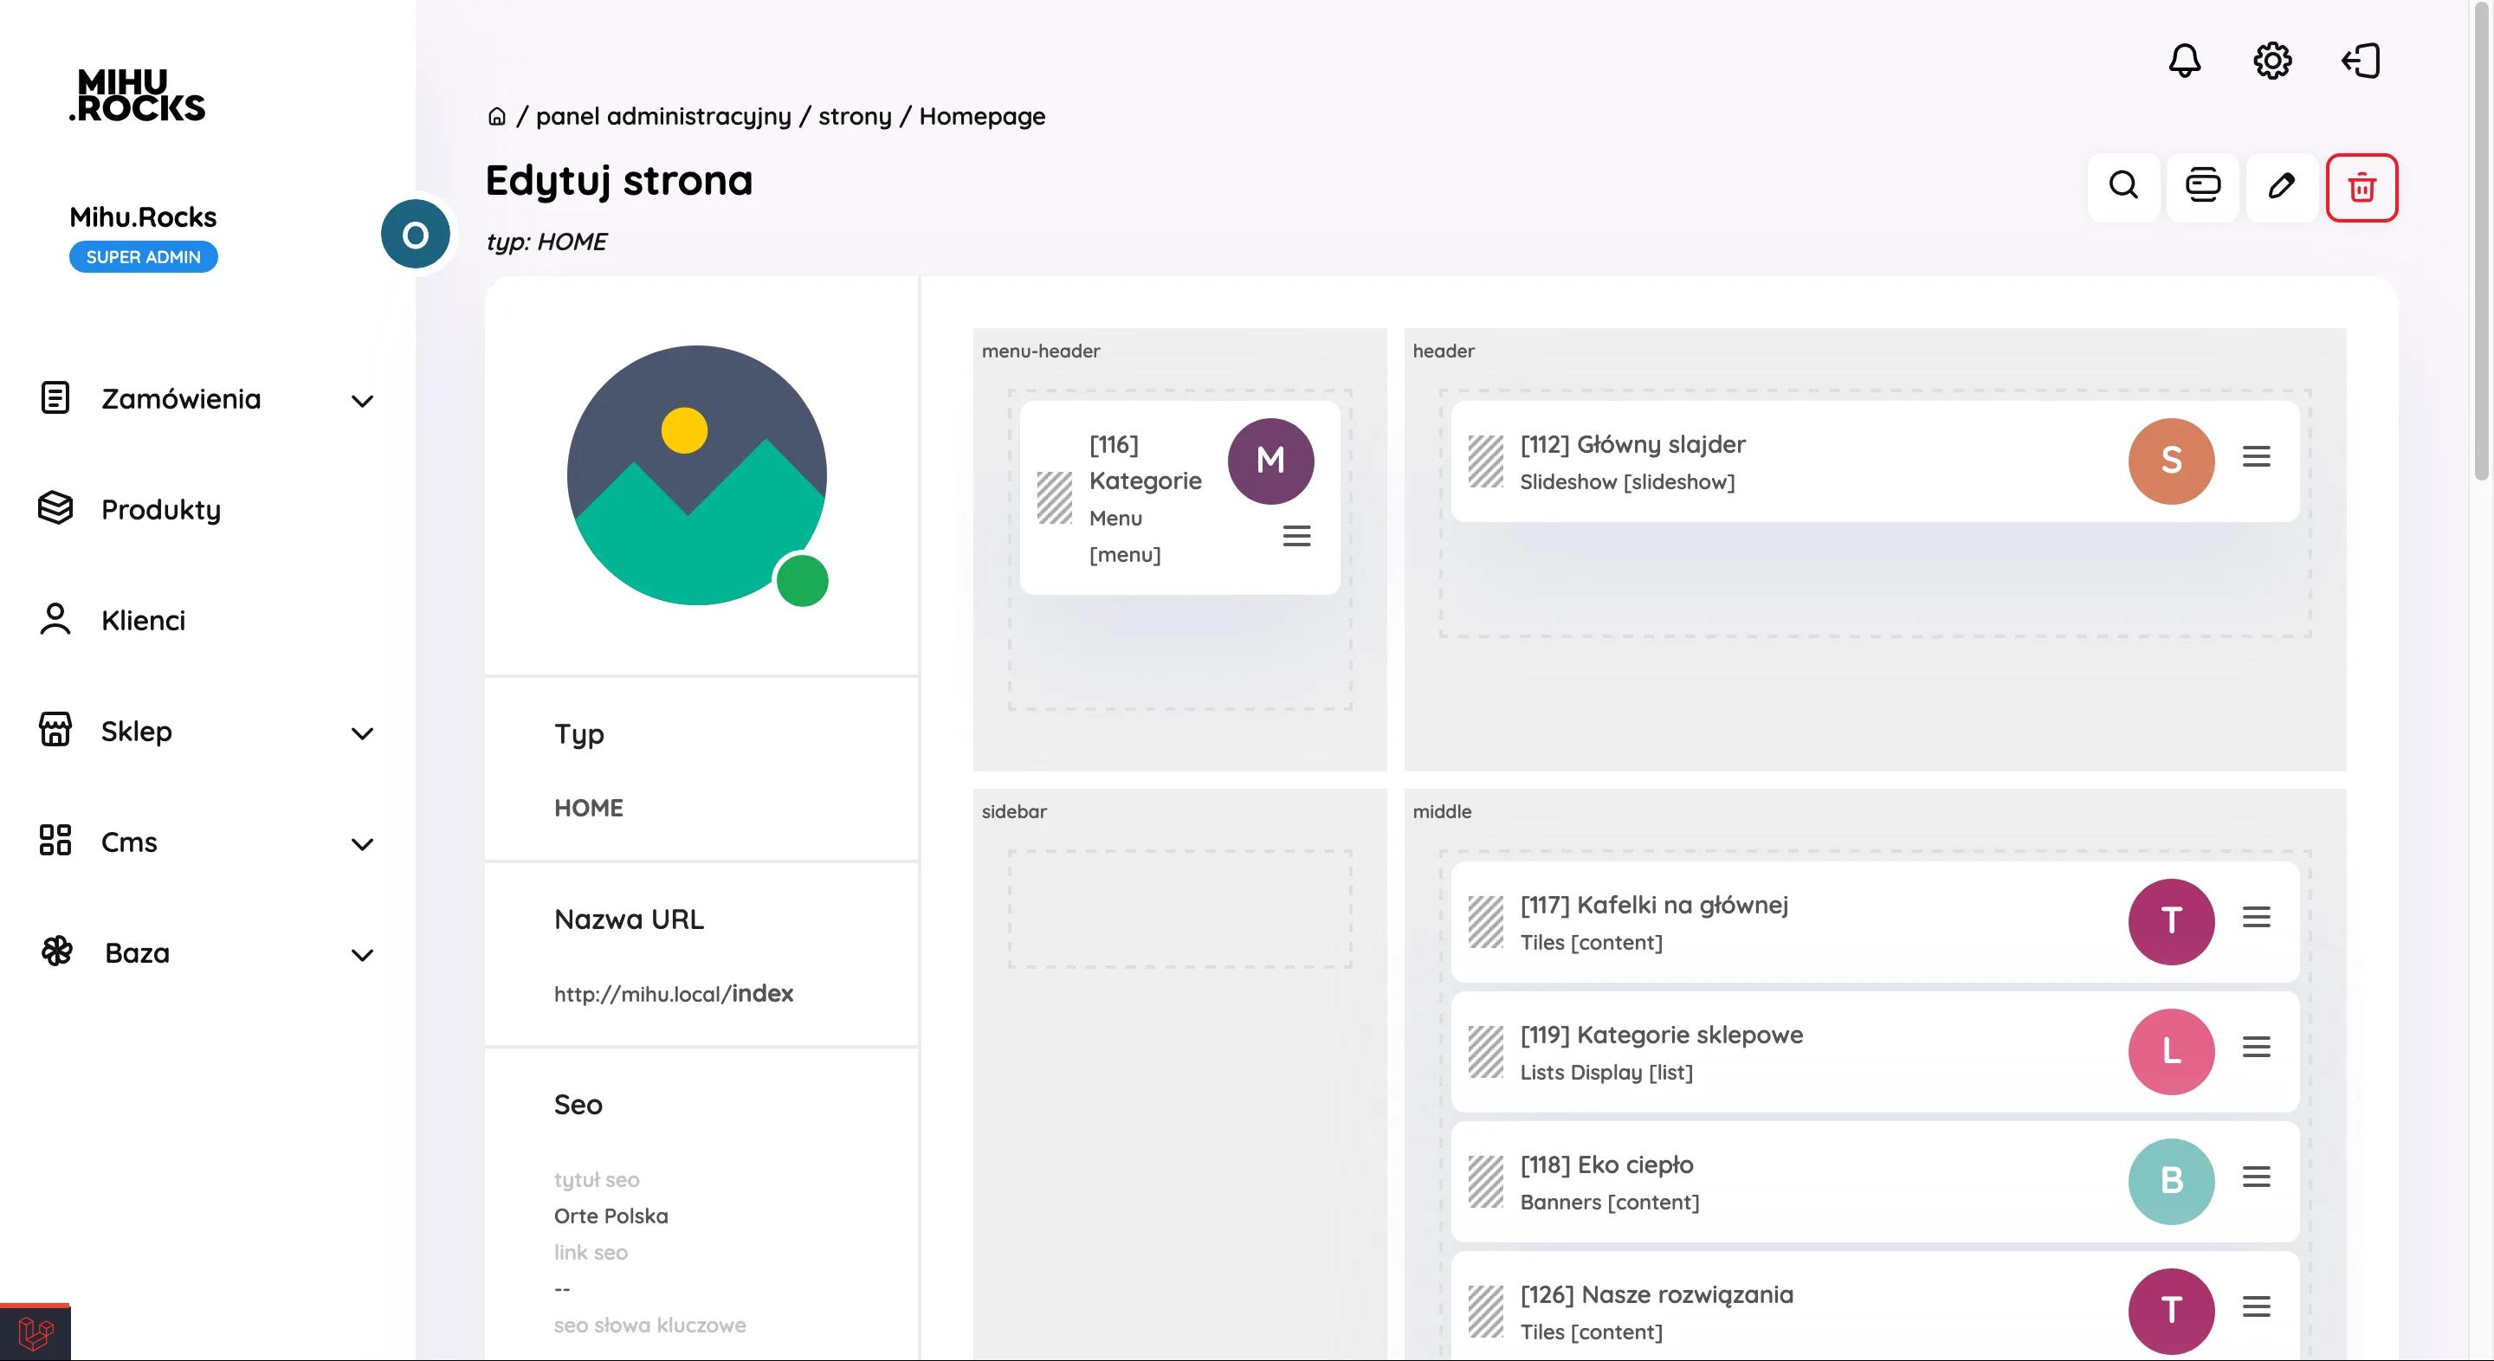Click the T avatar on Nasze rozwiązania

pyautogui.click(x=2171, y=1311)
